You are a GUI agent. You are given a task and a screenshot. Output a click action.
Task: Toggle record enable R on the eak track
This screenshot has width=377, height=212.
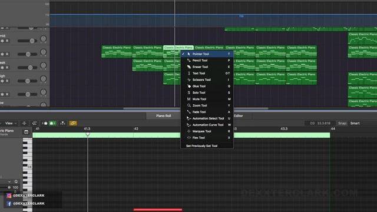click(7, 68)
